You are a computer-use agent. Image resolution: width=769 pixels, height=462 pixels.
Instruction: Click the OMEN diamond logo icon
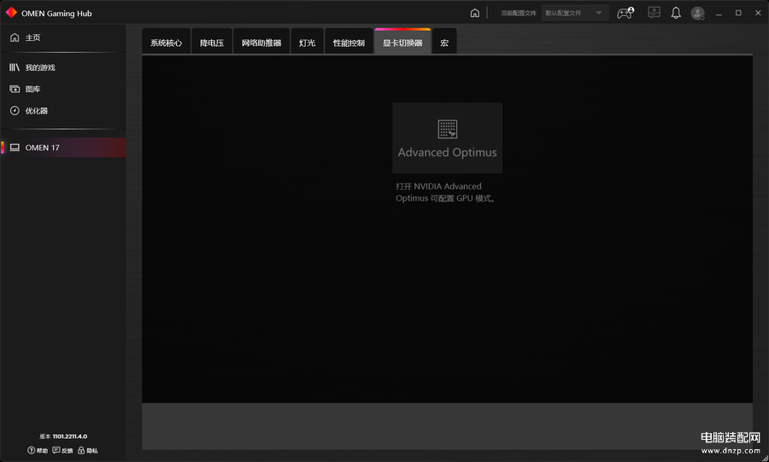(x=11, y=13)
